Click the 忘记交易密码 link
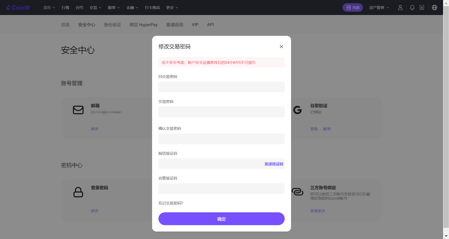Viewport: 449px width, 239px height. [x=170, y=203]
